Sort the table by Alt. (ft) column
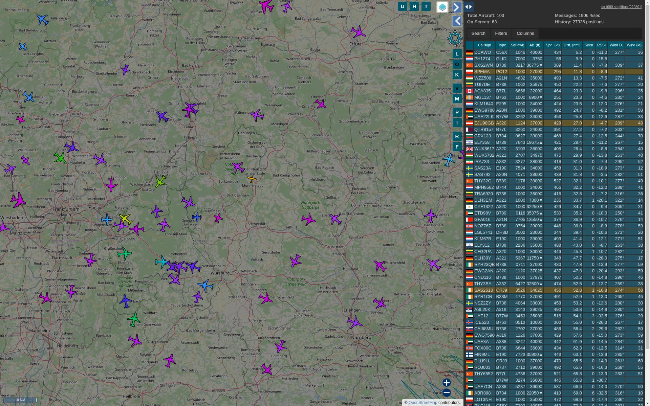The width and height of the screenshot is (650, 406). tap(535, 45)
